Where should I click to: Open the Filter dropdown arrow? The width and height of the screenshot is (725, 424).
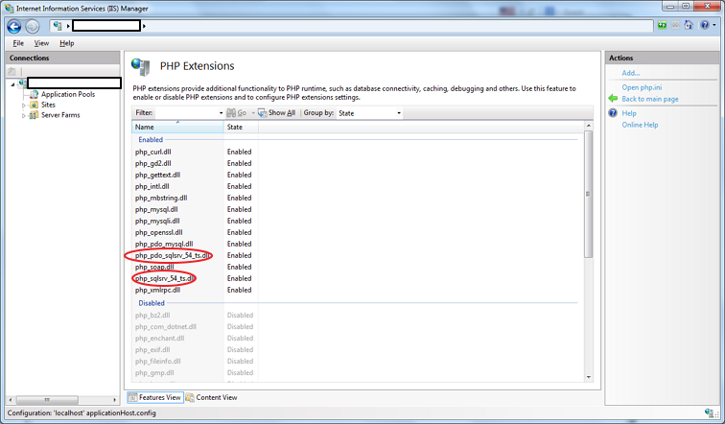tap(221, 113)
